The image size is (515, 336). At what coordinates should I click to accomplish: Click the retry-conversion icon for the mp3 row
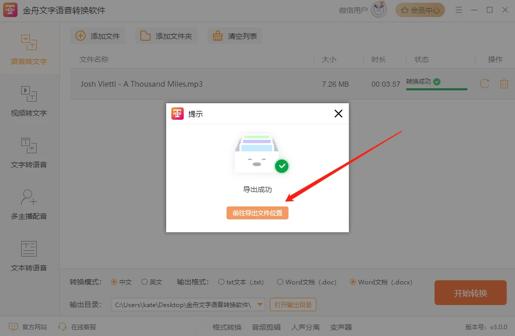[x=485, y=84]
